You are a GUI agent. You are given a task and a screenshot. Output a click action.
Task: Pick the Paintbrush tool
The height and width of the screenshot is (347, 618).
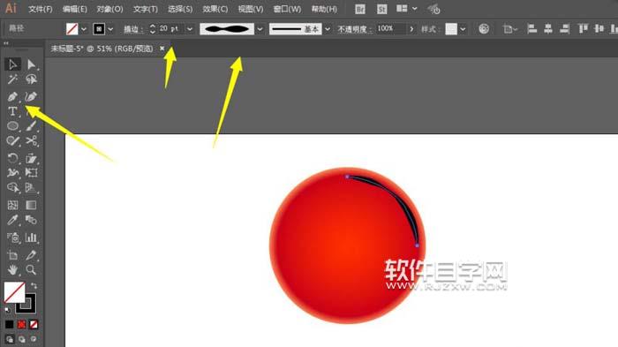(x=31, y=126)
